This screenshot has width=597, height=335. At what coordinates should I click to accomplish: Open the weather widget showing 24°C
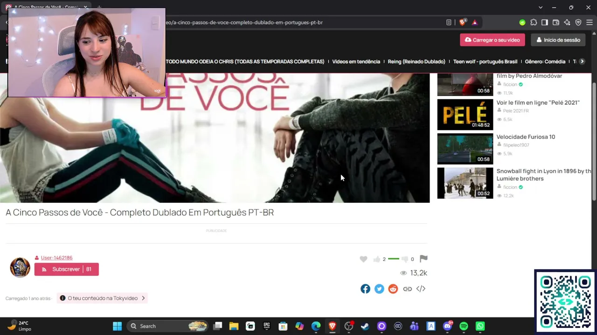point(19,326)
